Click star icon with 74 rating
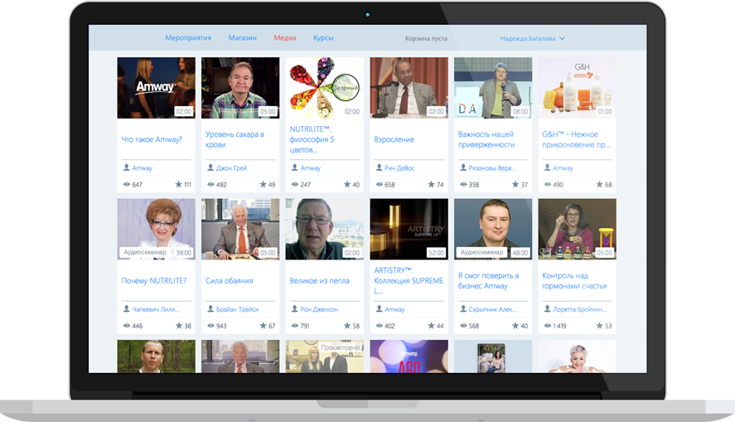The height and width of the screenshot is (422, 735). coord(431,184)
